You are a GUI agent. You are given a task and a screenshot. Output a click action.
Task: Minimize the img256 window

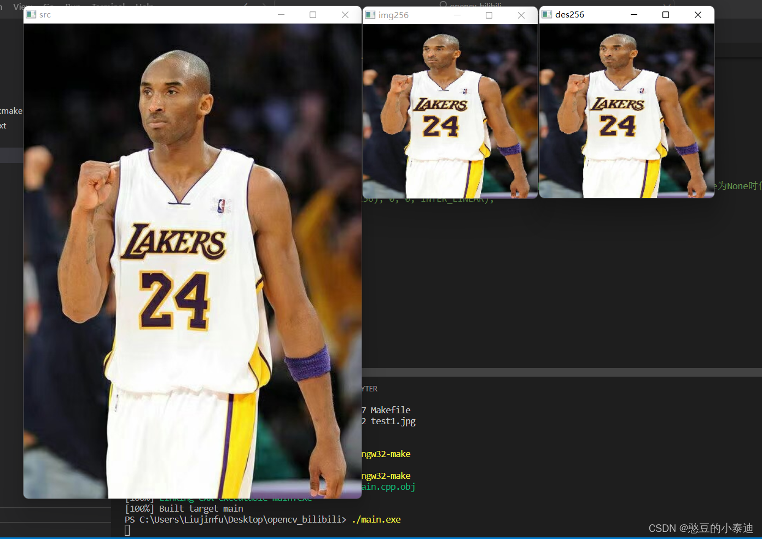coord(457,15)
